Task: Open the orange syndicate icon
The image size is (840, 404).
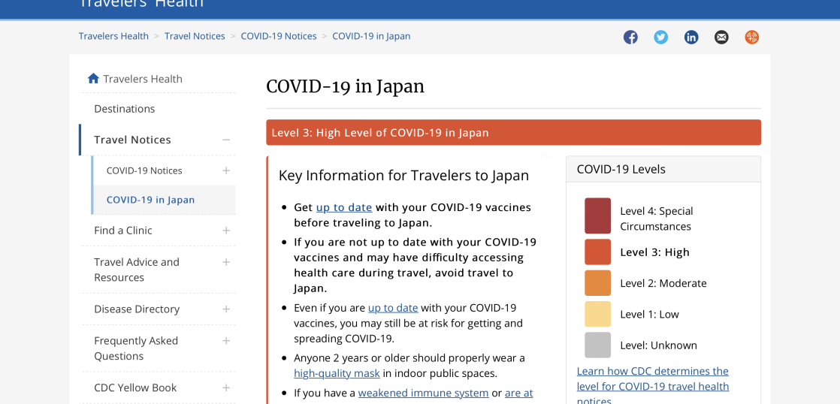Action: point(752,37)
